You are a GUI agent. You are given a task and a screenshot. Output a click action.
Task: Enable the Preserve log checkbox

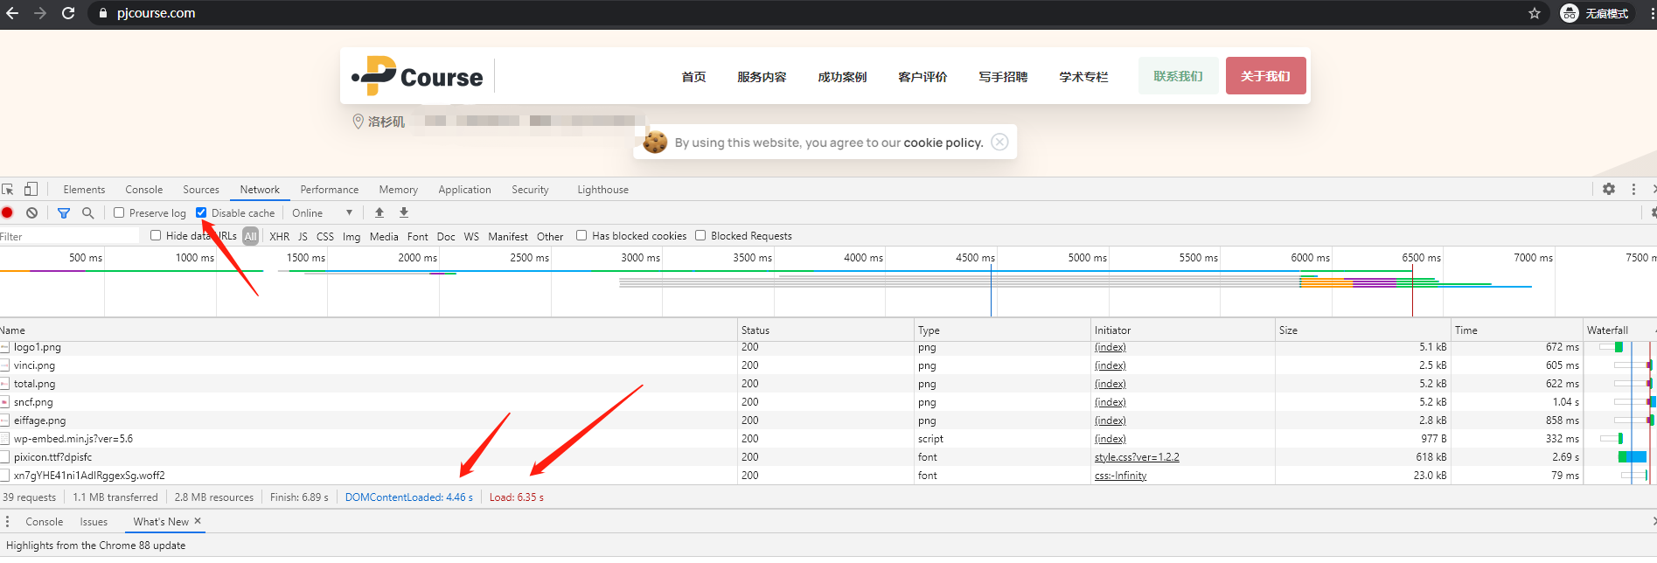[x=119, y=212]
